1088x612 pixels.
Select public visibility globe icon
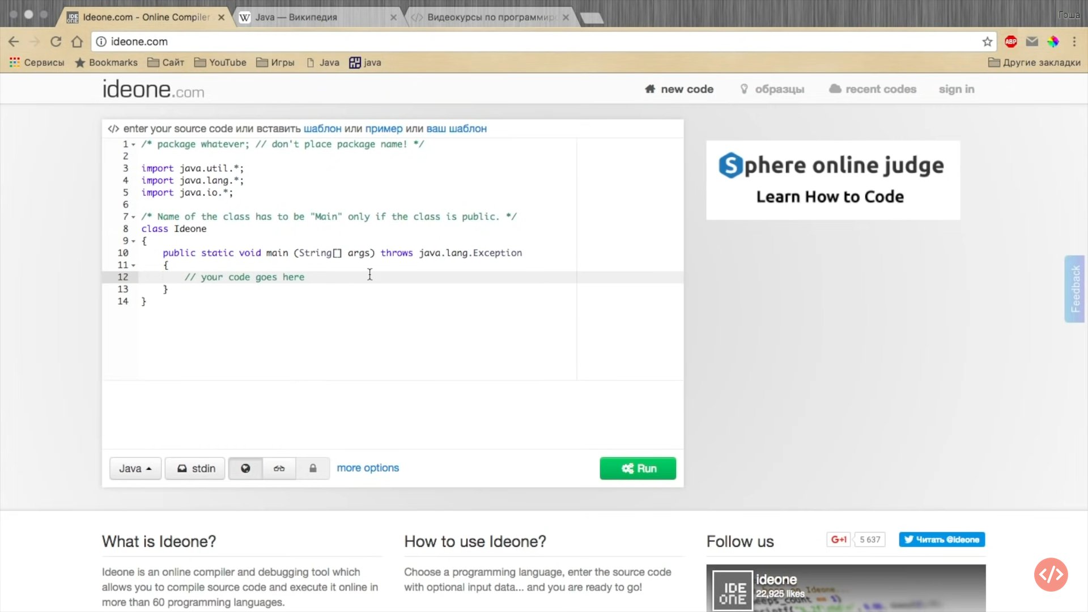pos(245,469)
